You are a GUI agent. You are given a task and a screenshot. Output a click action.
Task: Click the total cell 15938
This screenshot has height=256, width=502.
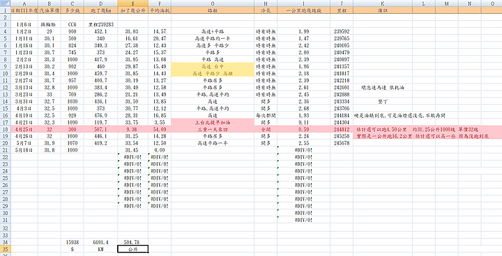[x=73, y=242]
